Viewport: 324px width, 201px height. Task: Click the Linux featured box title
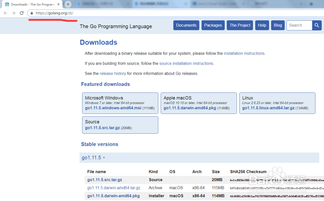pyautogui.click(x=248, y=98)
